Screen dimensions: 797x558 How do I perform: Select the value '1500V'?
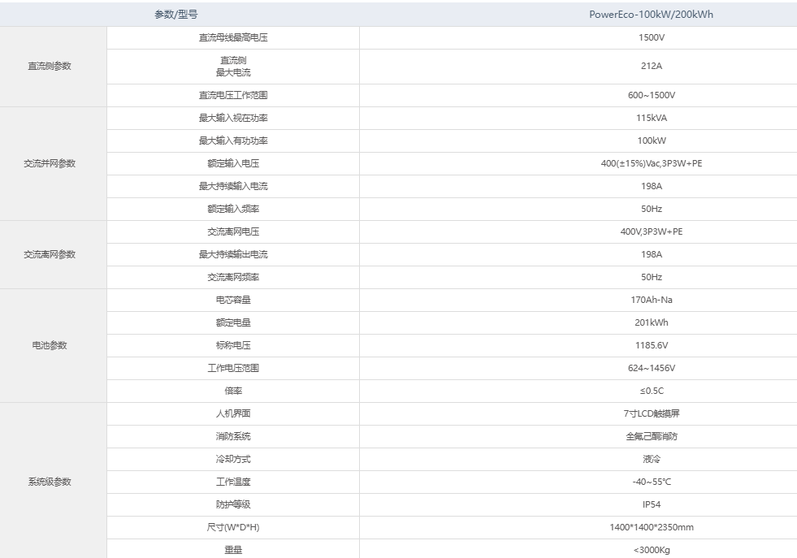(652, 37)
